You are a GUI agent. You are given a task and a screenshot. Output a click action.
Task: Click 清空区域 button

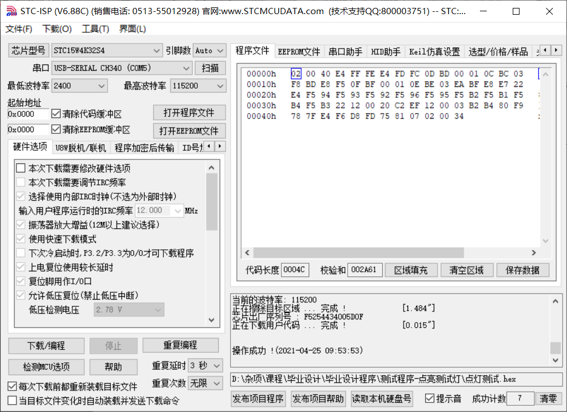tap(466, 270)
